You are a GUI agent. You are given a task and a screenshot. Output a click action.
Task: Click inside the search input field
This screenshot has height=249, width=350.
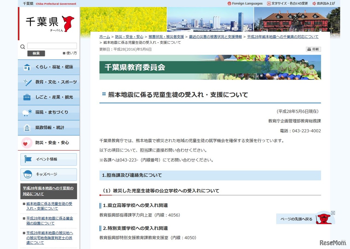pyautogui.click(x=52, y=46)
